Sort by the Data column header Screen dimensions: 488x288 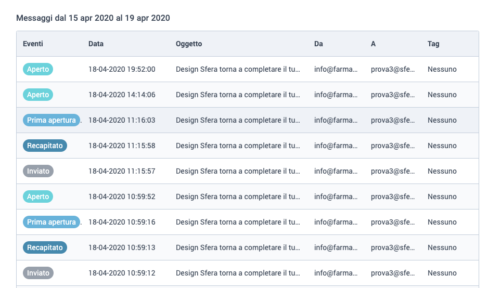coord(96,44)
